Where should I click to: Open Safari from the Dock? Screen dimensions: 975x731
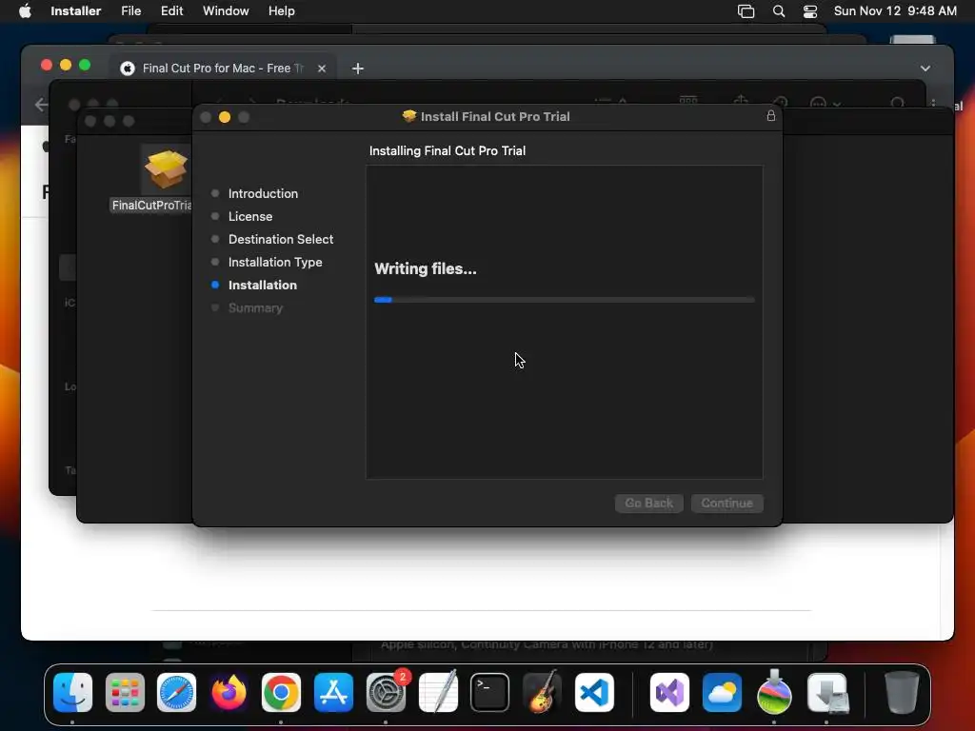pos(176,692)
